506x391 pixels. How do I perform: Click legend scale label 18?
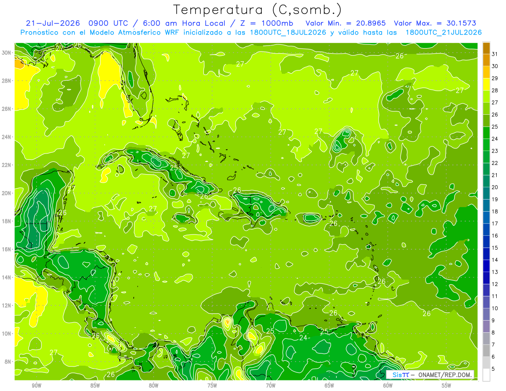[495, 211]
